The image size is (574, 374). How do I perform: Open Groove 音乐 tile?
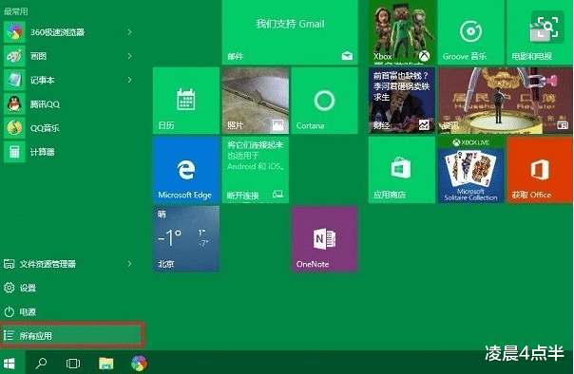470,32
